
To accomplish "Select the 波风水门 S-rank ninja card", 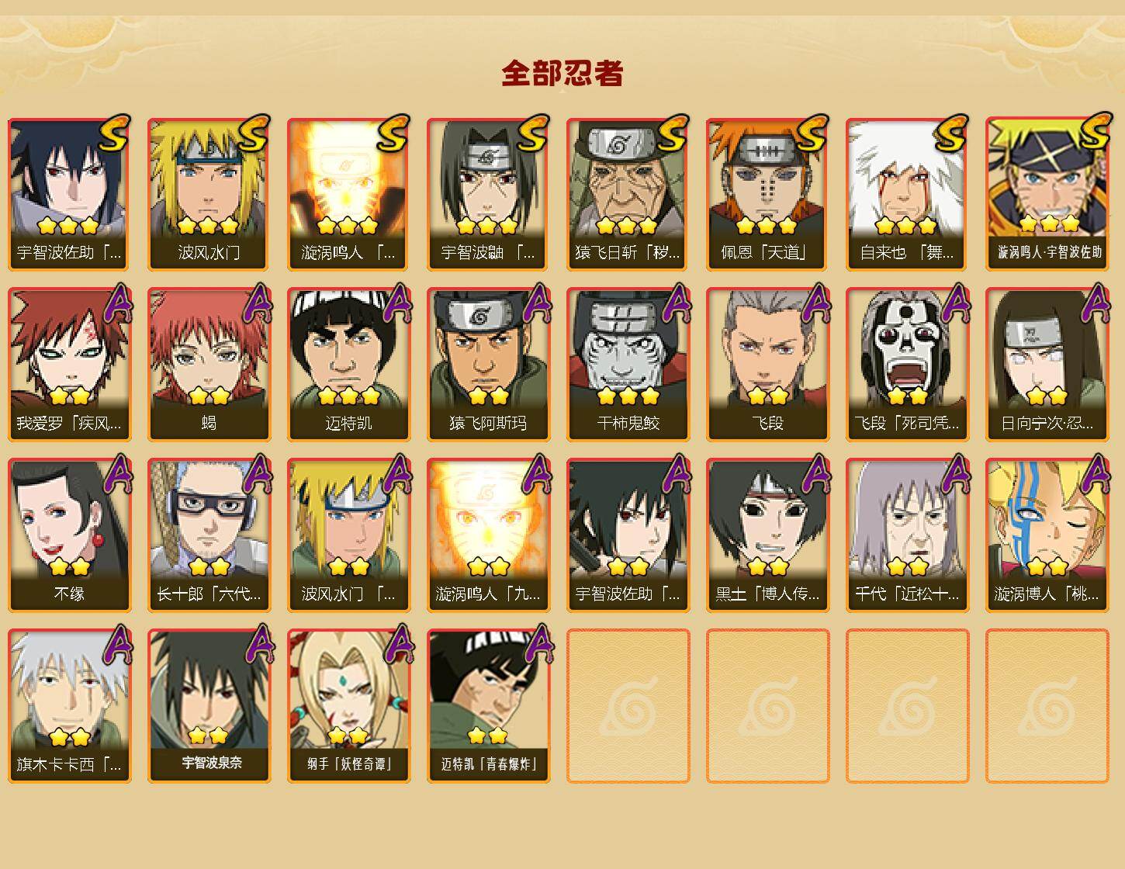I will point(209,194).
